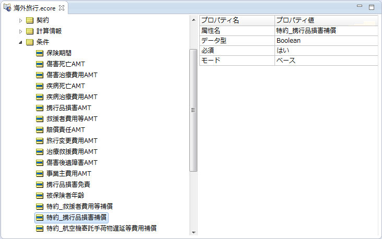Close the 海外旅行.ecore editor tab
This screenshot has height=239, width=382.
62,8
